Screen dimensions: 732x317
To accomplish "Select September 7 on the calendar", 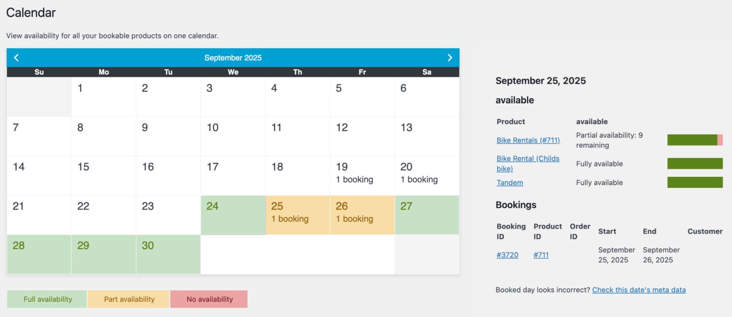I will 39,137.
